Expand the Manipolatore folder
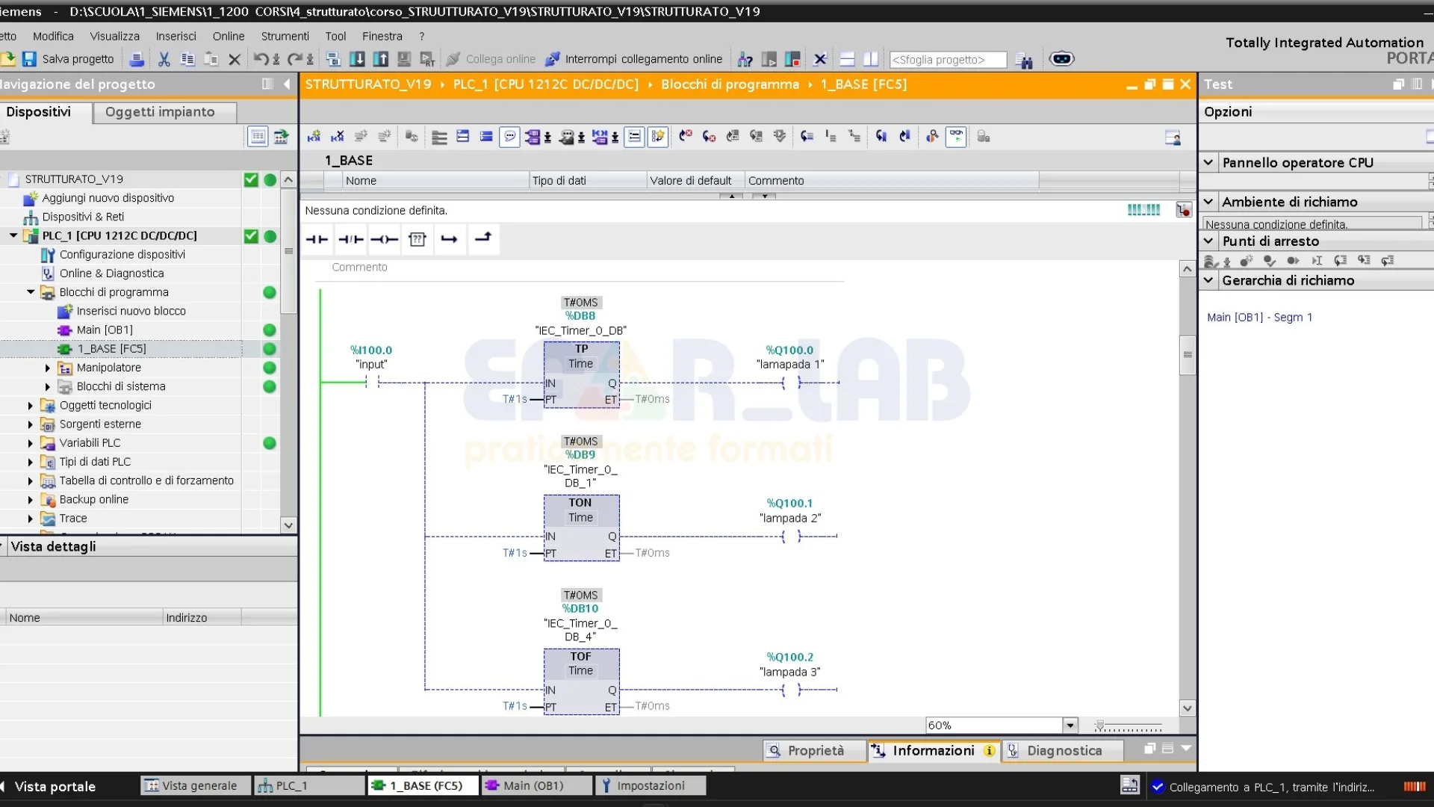 (x=48, y=368)
